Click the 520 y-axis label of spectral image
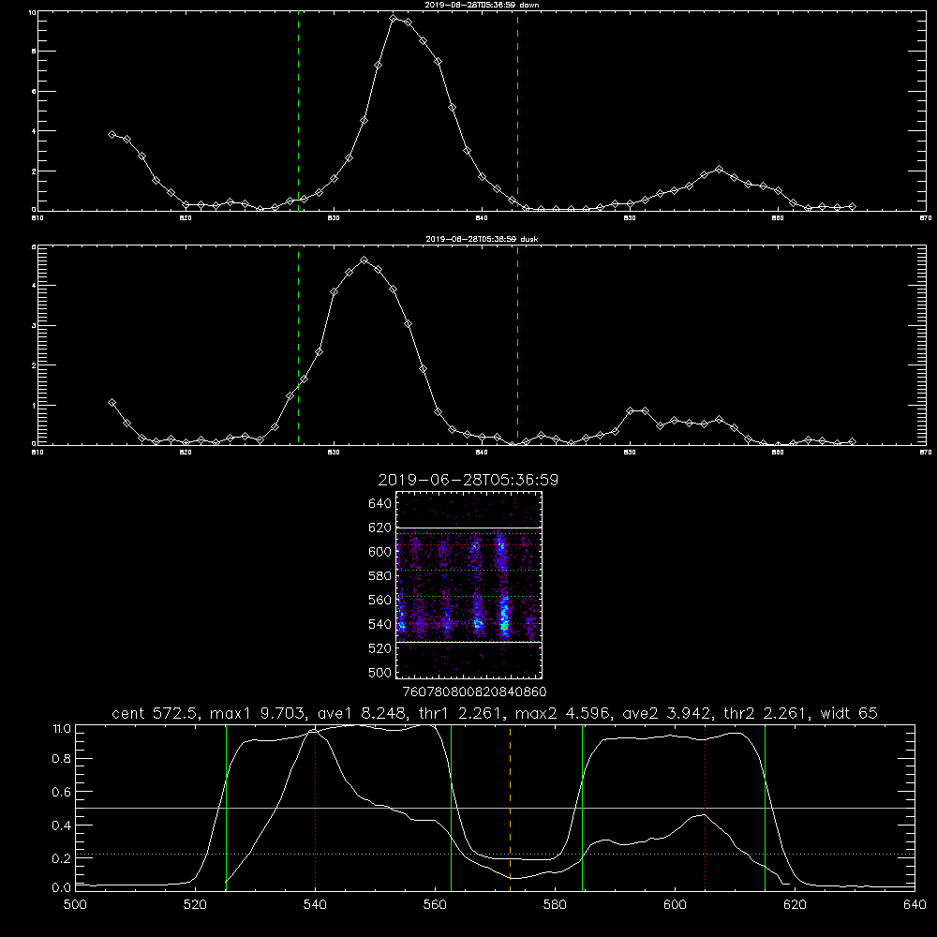Image resolution: width=937 pixels, height=937 pixels. (379, 648)
